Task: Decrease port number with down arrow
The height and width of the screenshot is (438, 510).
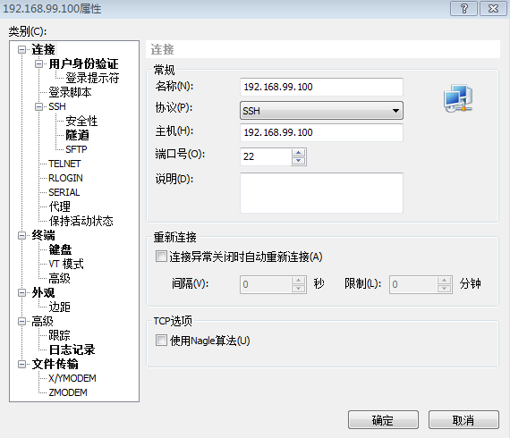Action: click(x=298, y=161)
